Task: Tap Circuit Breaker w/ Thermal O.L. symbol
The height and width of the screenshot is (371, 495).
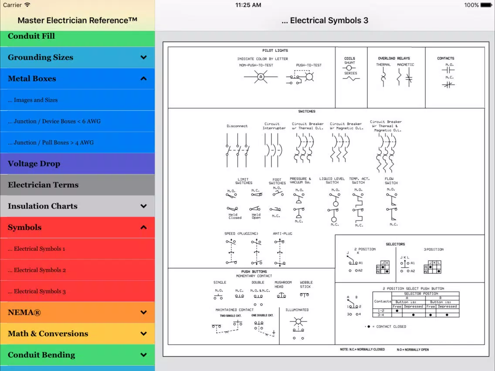Action: coord(304,148)
